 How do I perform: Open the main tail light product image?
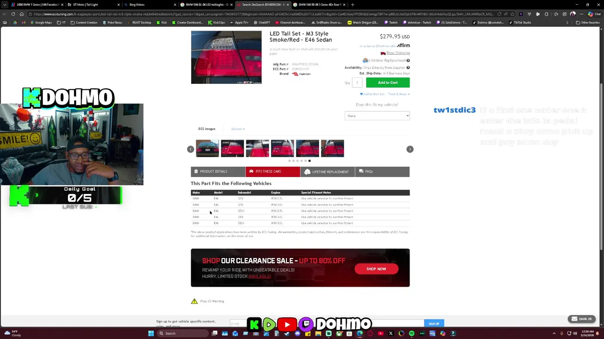tap(226, 57)
